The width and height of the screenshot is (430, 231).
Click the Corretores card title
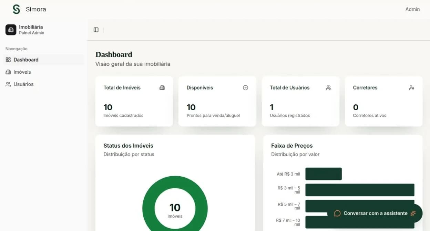(x=365, y=88)
